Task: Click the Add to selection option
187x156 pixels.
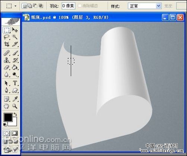Action: [30, 6]
